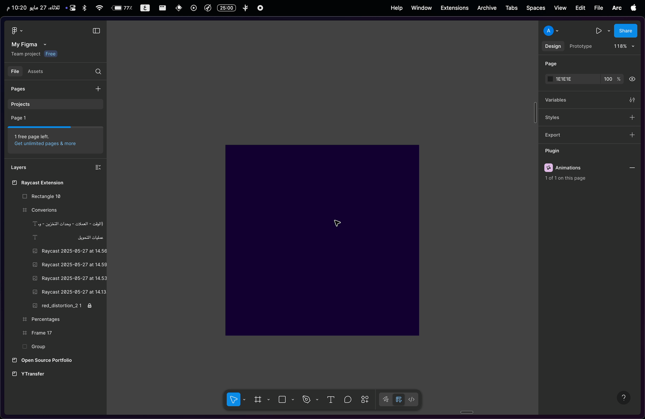Image resolution: width=645 pixels, height=419 pixels.
Task: Select the Comment tool in the toolbar
Action: click(348, 399)
